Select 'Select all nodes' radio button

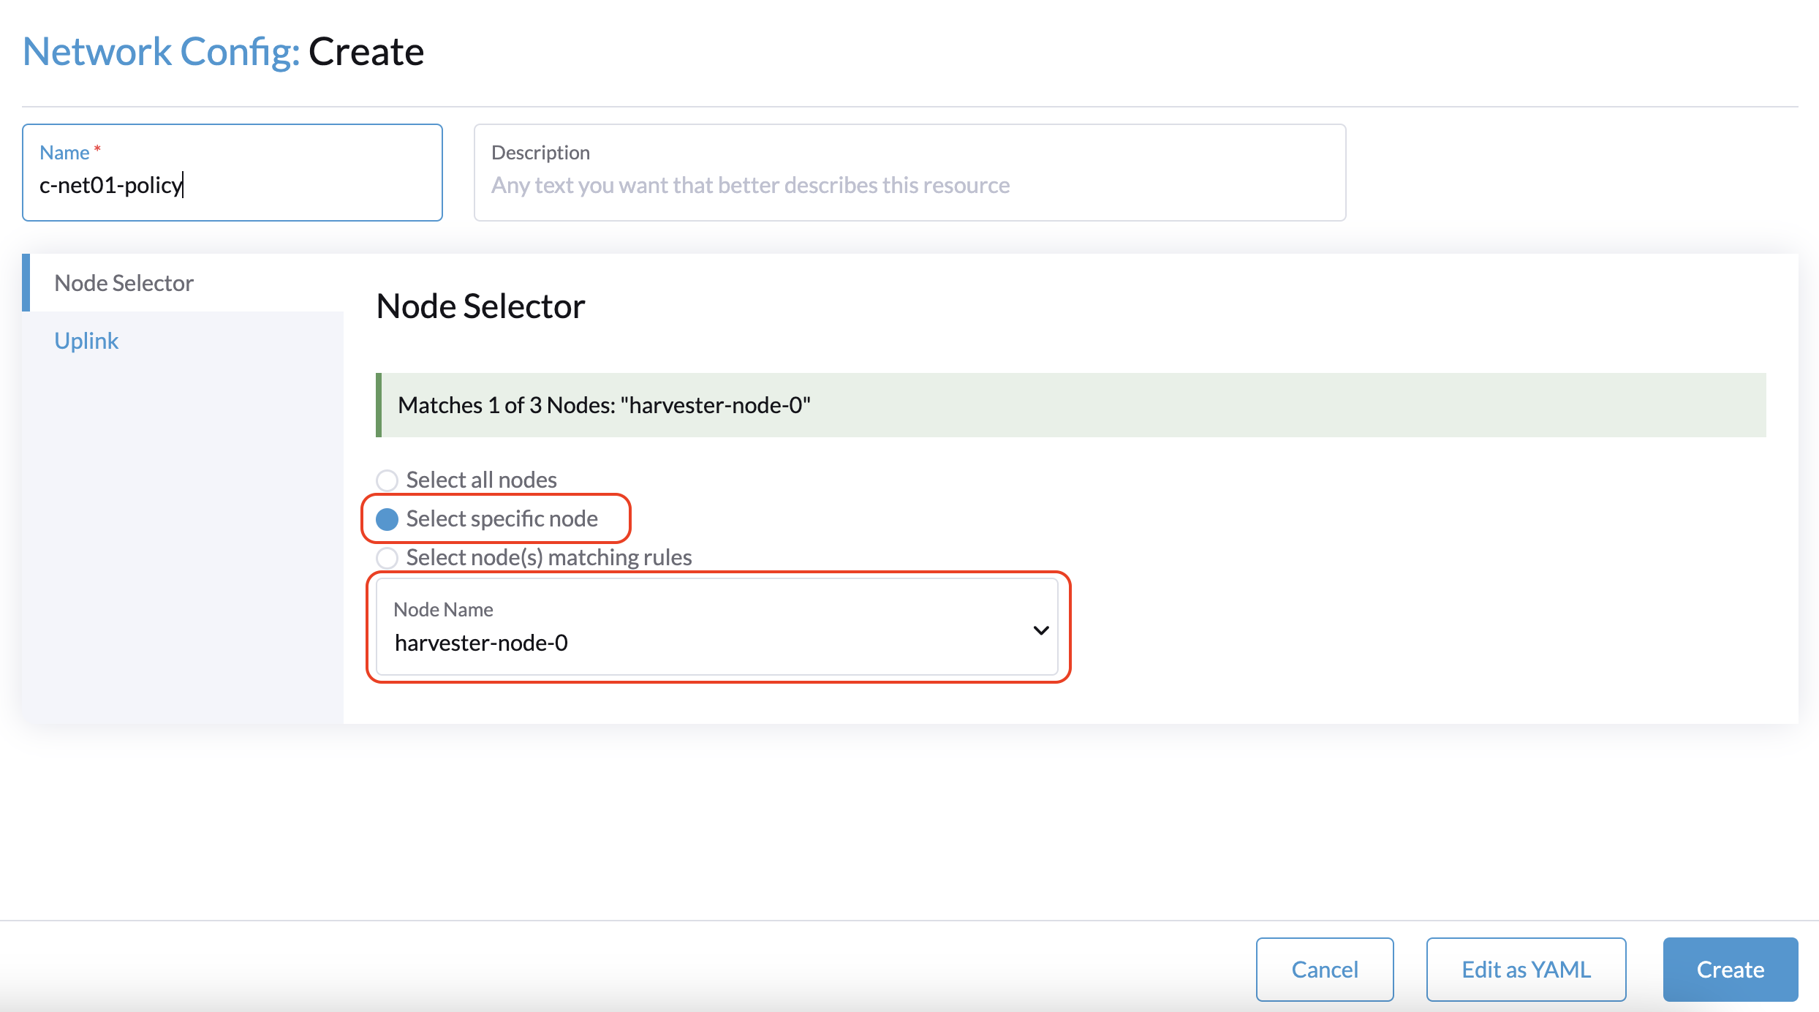click(386, 479)
